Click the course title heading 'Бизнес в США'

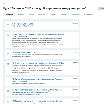45,8
